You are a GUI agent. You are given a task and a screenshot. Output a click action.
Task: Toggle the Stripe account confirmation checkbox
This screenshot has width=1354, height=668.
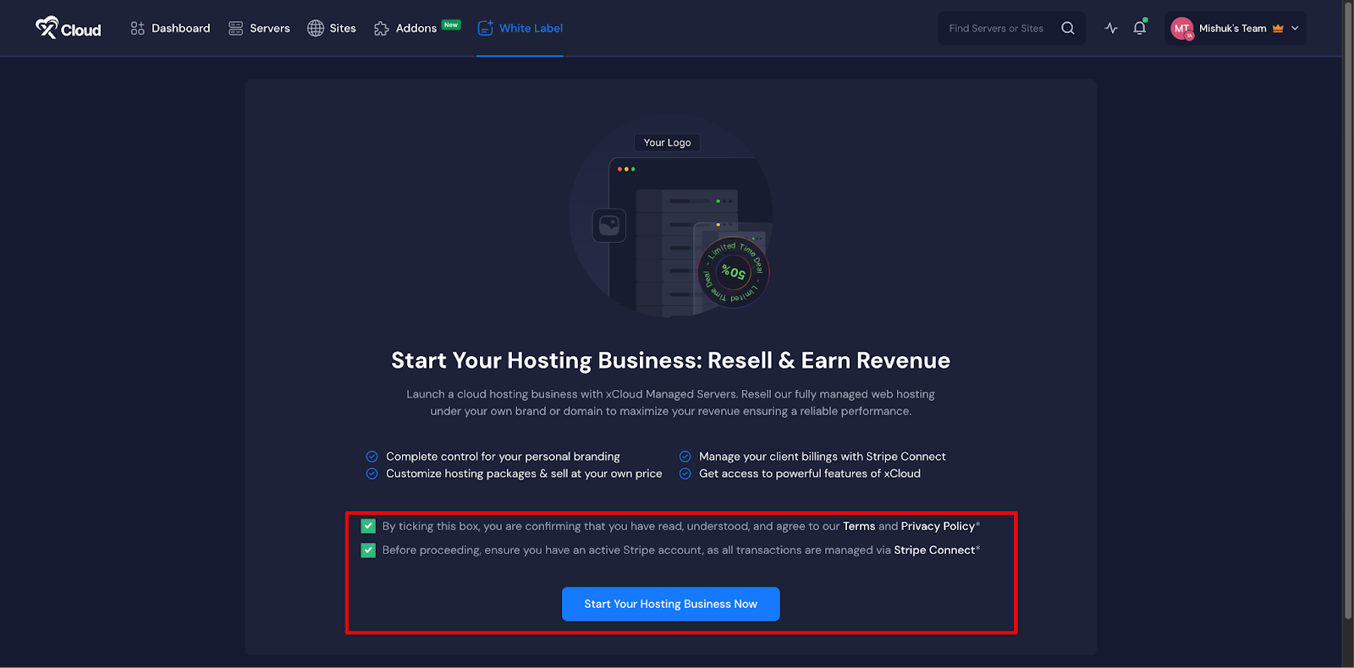(x=368, y=550)
